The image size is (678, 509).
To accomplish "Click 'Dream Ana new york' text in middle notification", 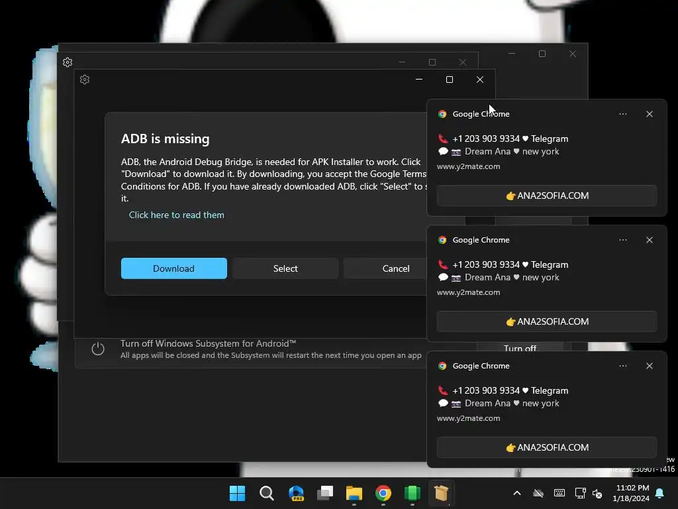I will pyautogui.click(x=512, y=278).
